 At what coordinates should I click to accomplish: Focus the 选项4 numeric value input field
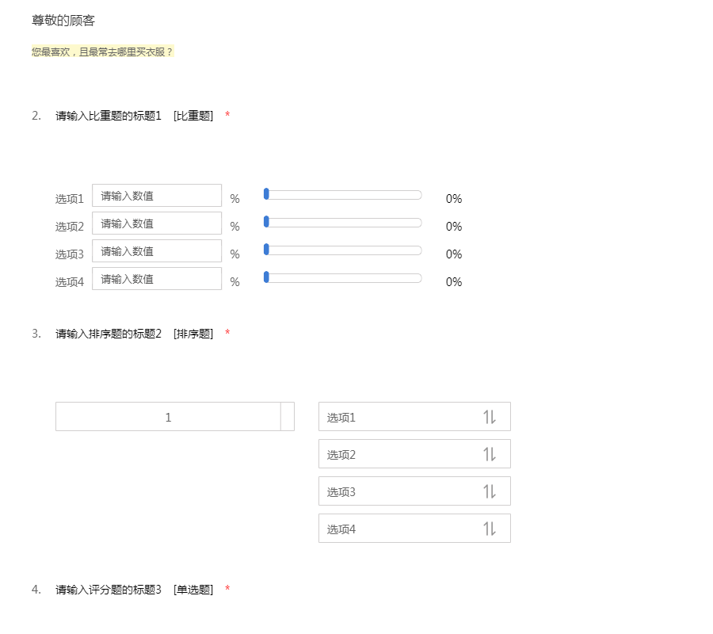click(157, 279)
